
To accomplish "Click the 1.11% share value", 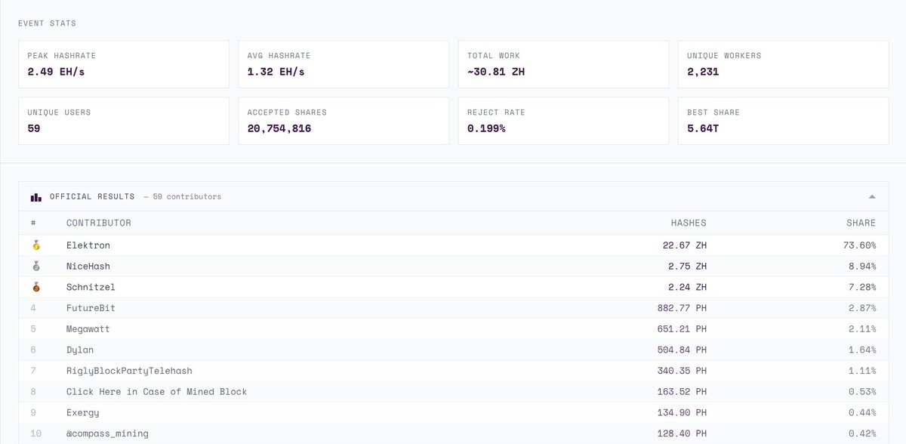I will [x=863, y=371].
